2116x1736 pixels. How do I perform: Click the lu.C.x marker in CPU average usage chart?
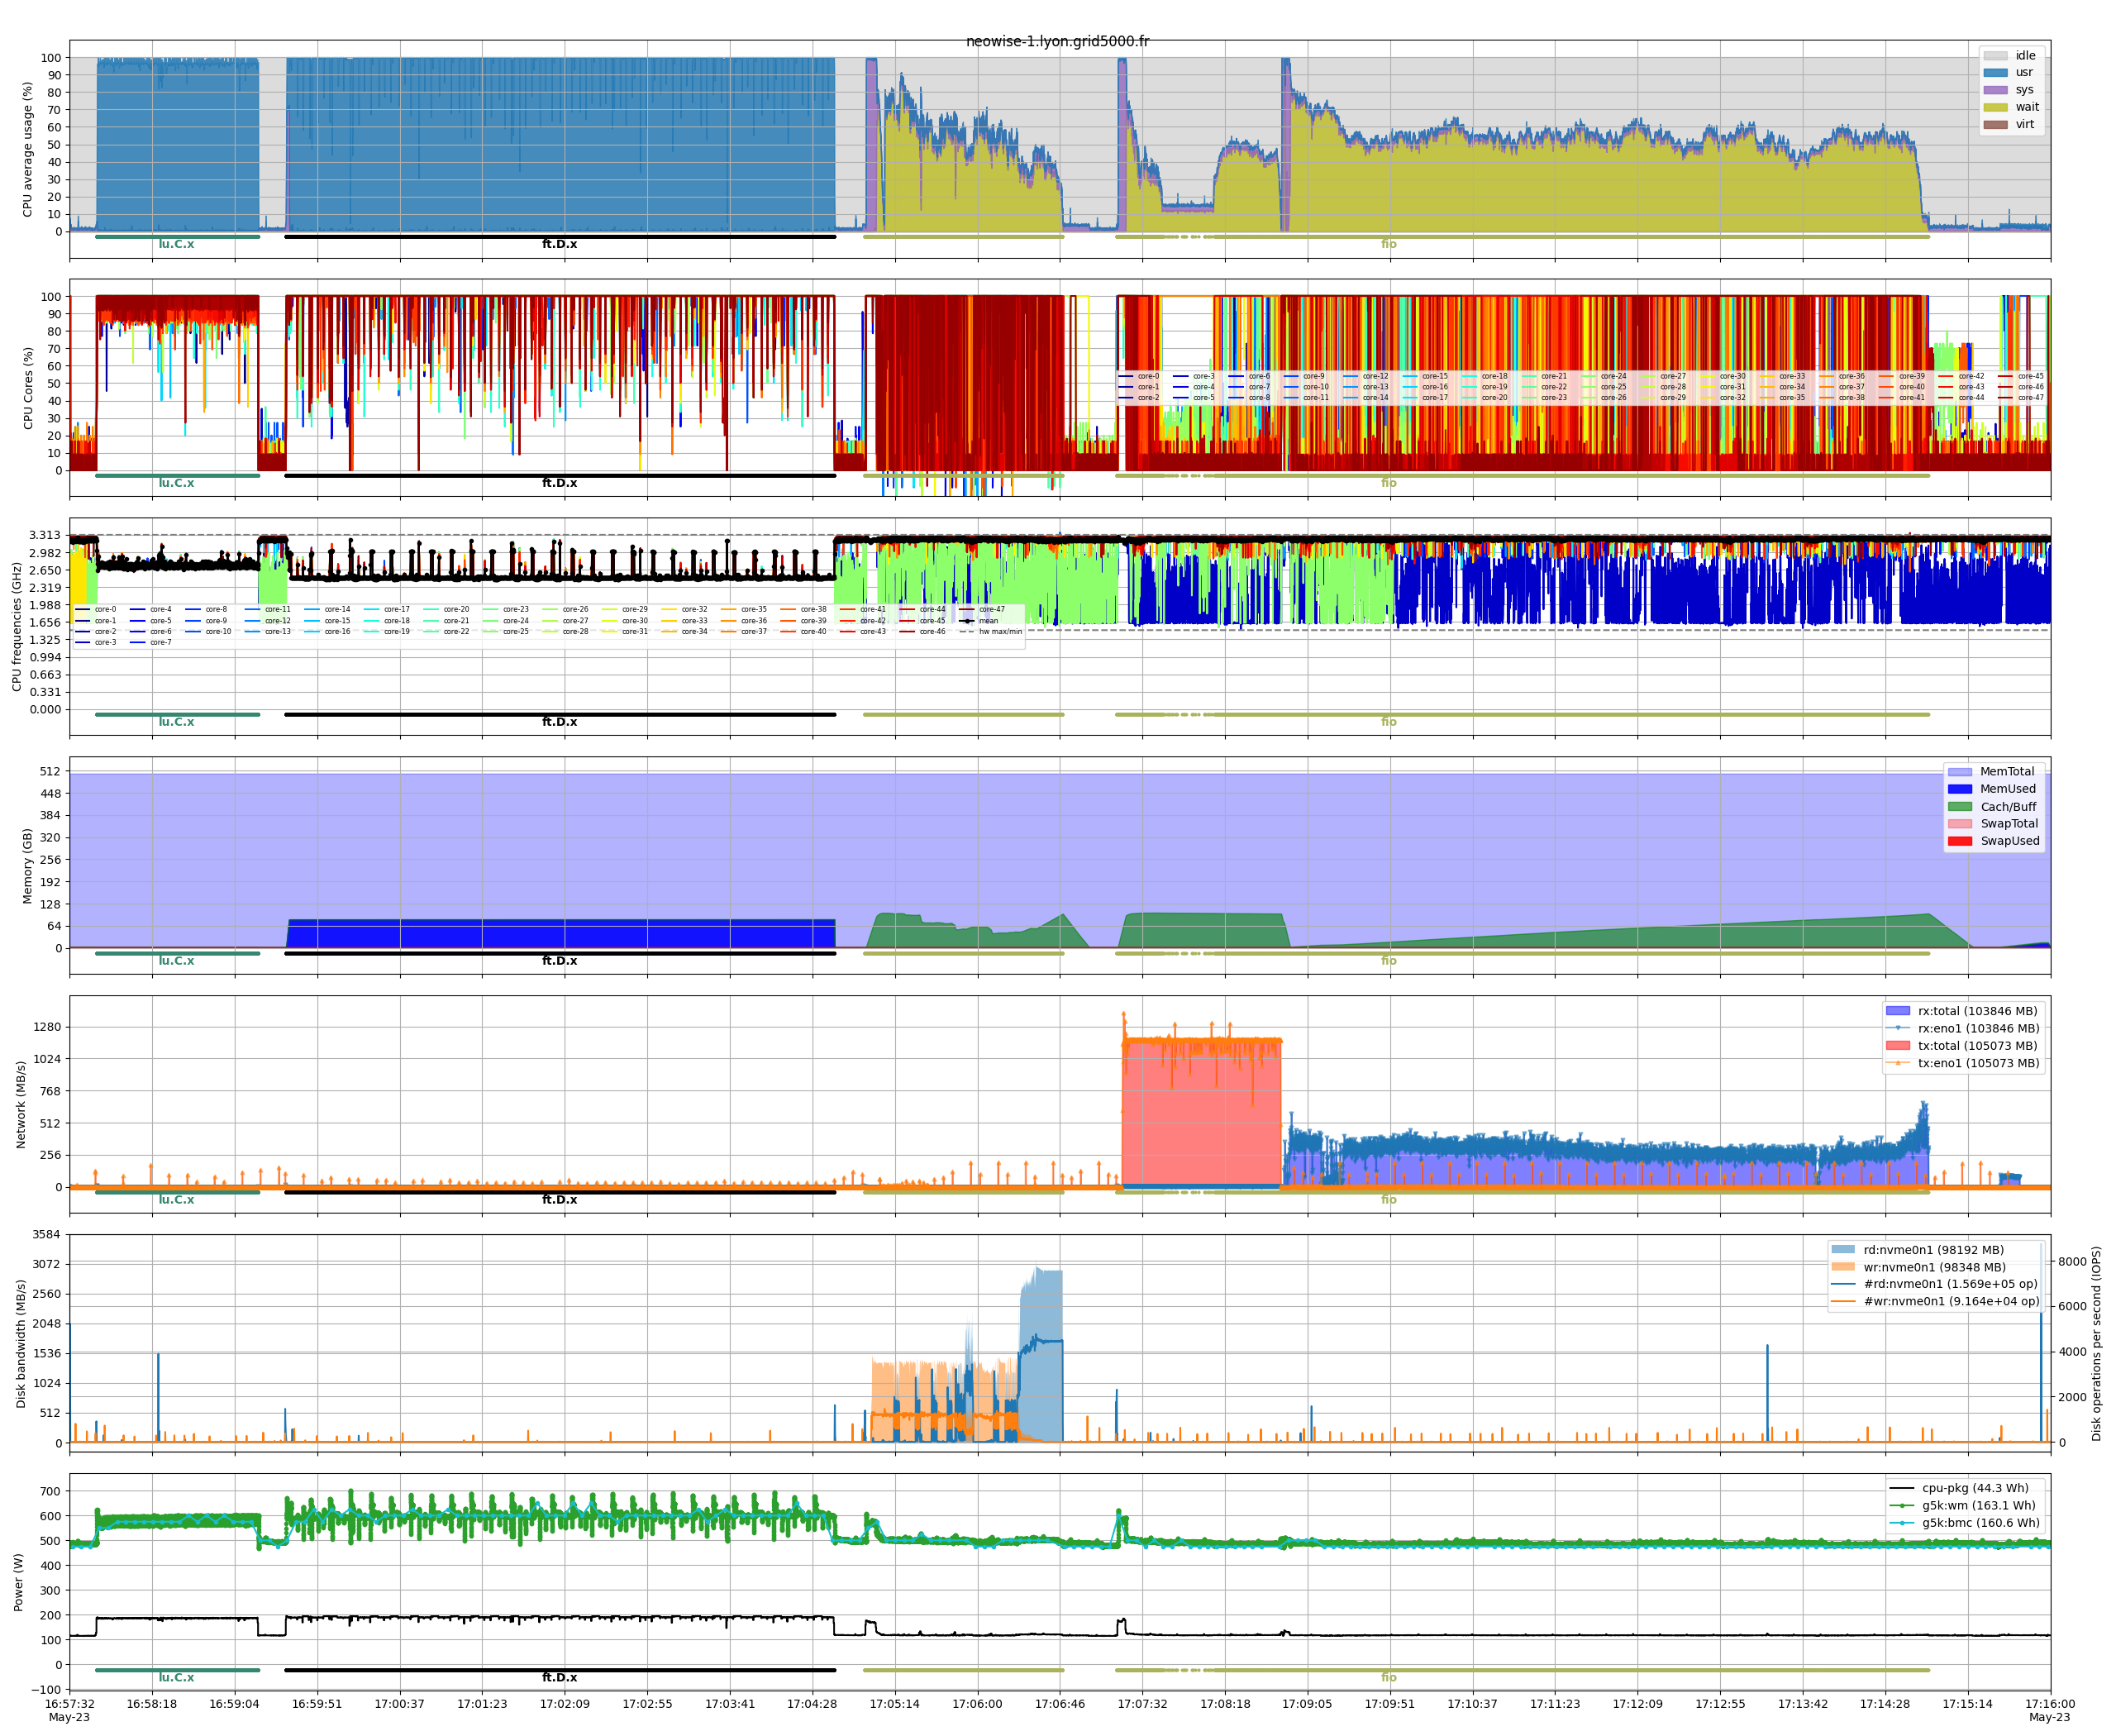[176, 244]
